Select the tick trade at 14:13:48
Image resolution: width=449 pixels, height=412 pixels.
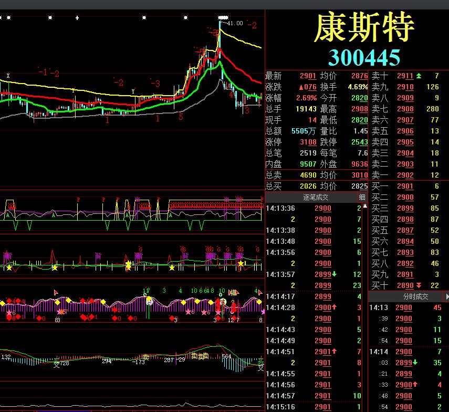(x=314, y=242)
